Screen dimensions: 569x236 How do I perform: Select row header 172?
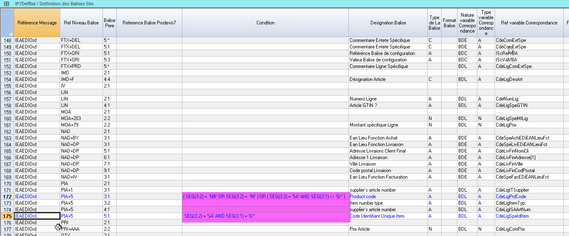pos(7,197)
